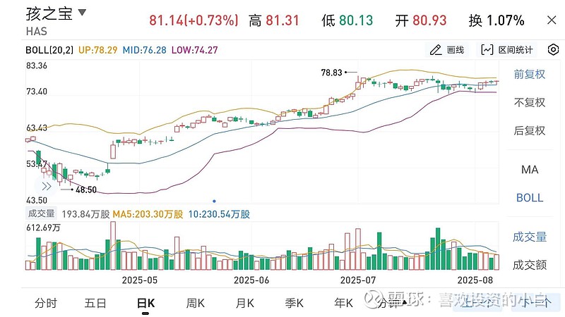Select 后复权 price adjustment

pos(529,130)
